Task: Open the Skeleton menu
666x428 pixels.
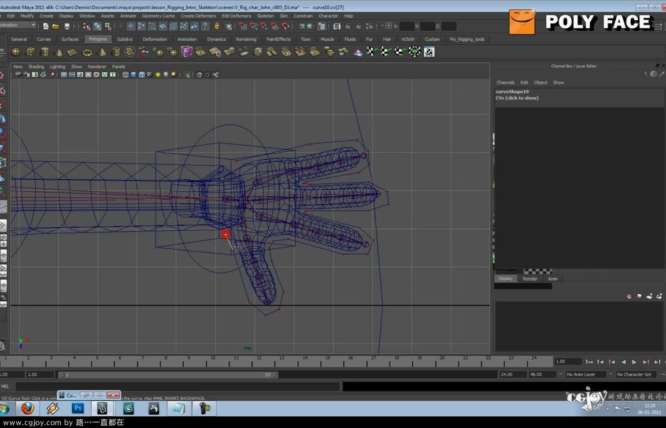Action: (x=265, y=16)
